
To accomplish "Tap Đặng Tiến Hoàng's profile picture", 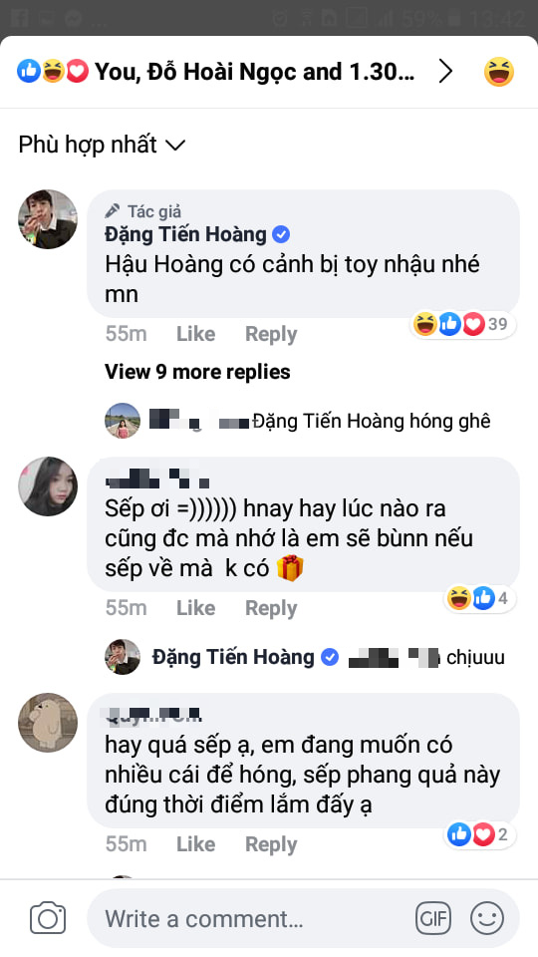I will (x=48, y=219).
